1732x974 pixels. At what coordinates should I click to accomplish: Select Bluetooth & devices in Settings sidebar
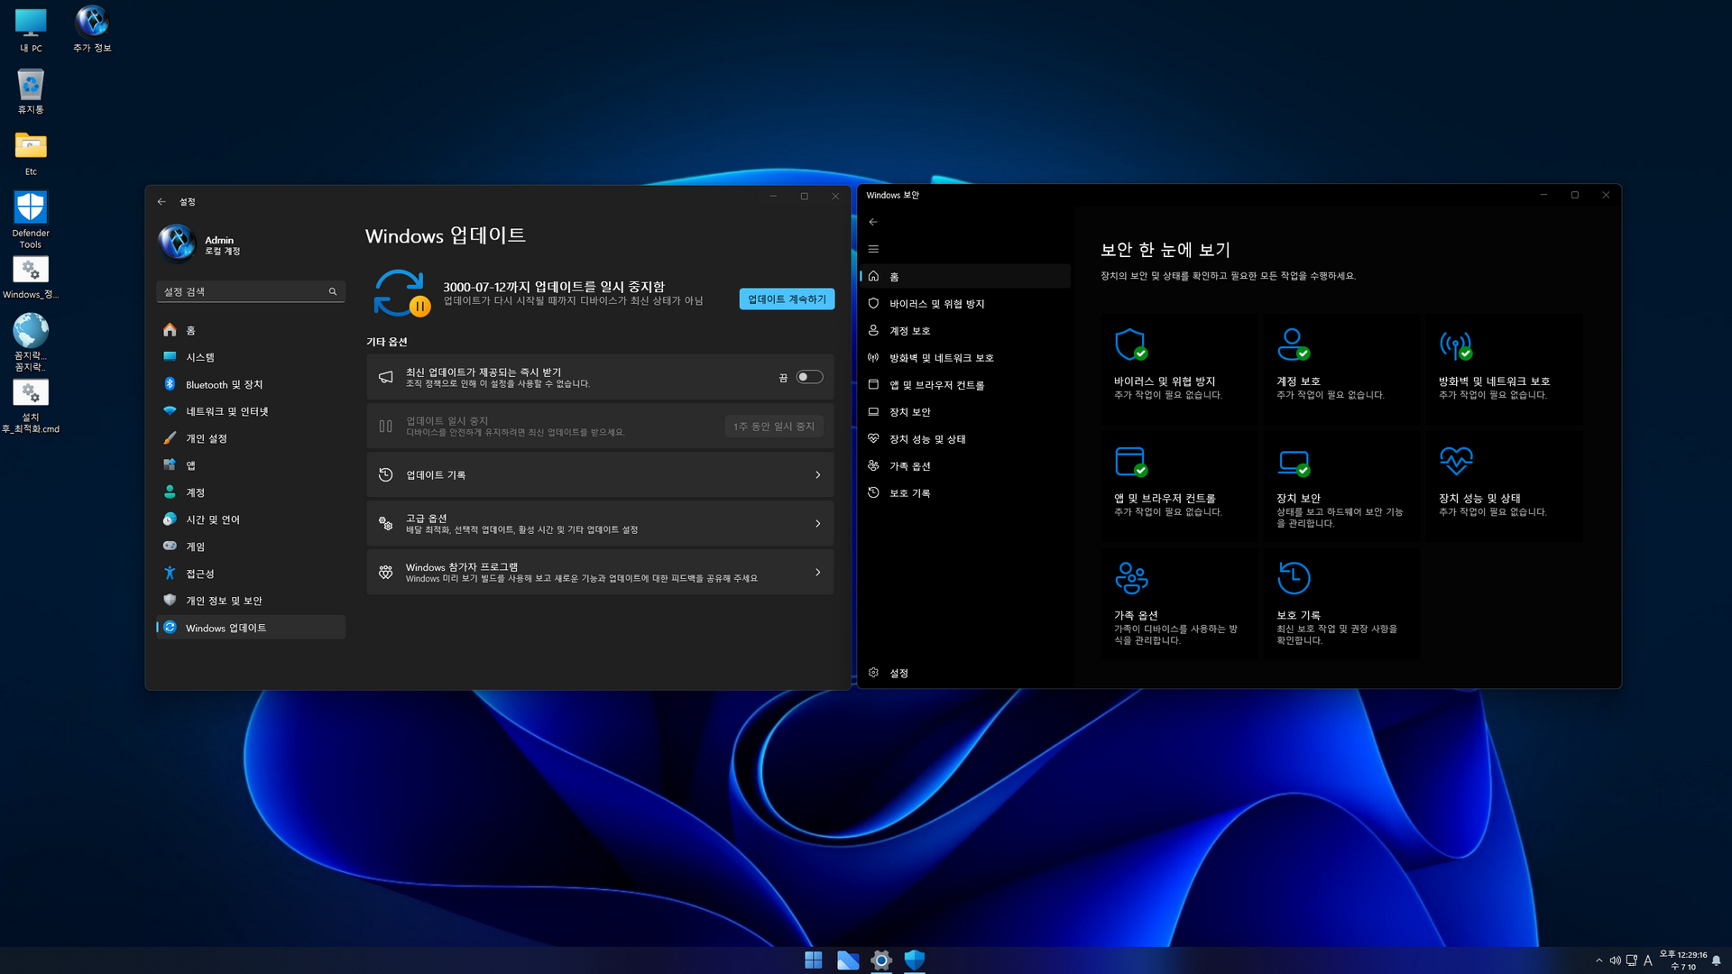click(x=224, y=384)
